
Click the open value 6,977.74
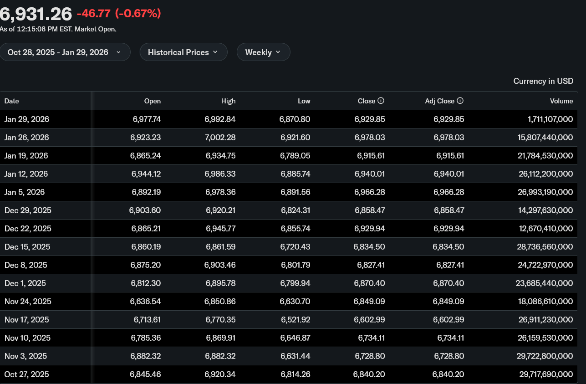147,119
